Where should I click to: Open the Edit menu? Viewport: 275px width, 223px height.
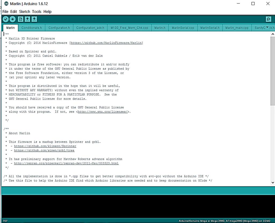point(13,12)
